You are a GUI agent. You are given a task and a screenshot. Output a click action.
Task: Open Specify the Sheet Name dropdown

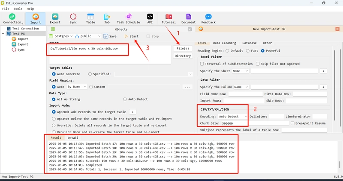coord(241,71)
